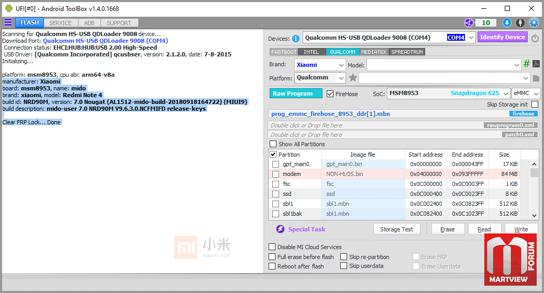544x293 pixels.
Task: Click the firehose file field prog_emmc_firehose_8953_ddr
Action: point(404,114)
